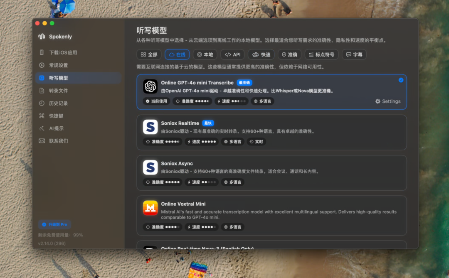Click the phone icon beside 下载iOS应用
449x278 pixels.
(x=42, y=52)
